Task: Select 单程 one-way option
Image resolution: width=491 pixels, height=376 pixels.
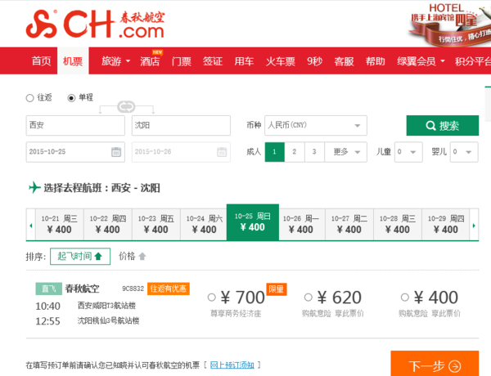Action: 71,98
